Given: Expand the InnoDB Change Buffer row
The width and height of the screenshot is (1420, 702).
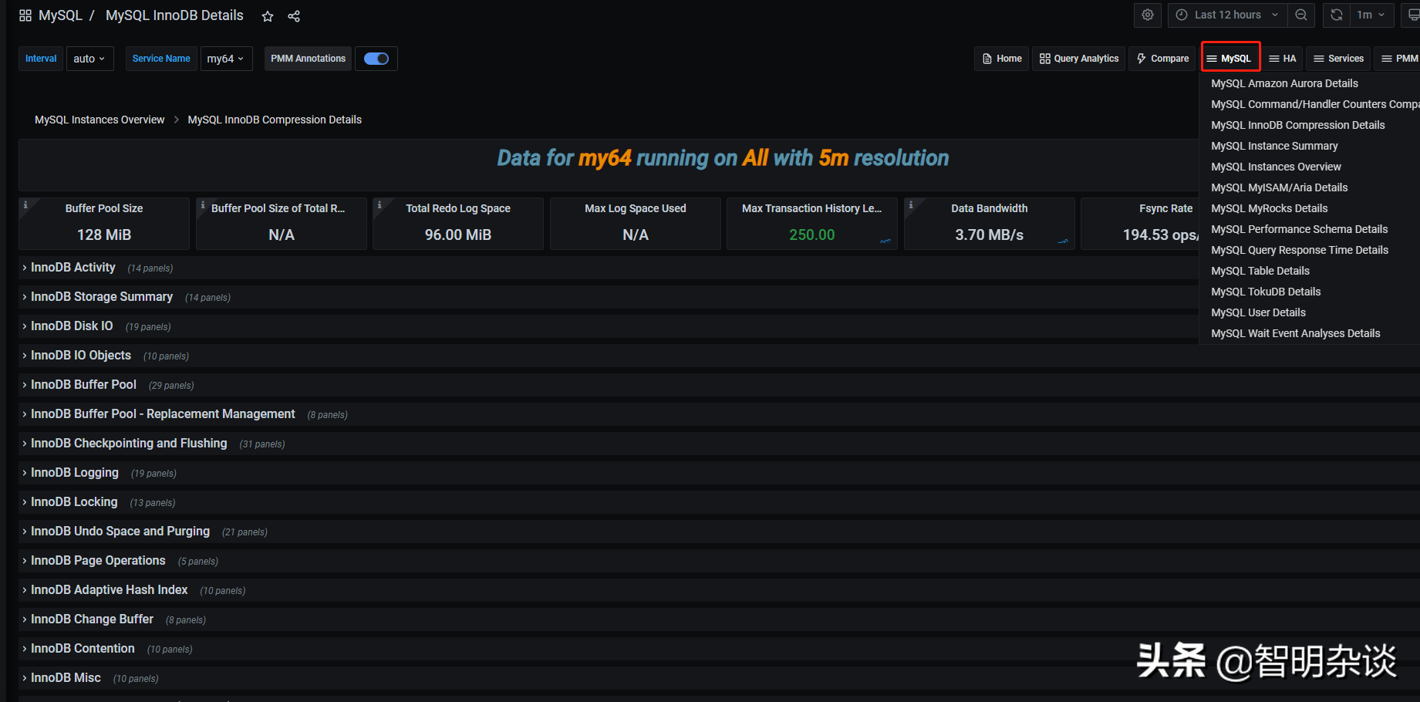Looking at the screenshot, I should tap(92, 619).
